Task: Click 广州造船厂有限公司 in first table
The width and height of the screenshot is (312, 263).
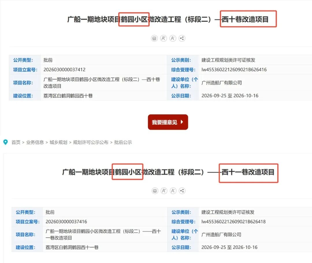Action: point(222,83)
